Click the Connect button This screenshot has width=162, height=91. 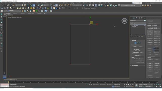[x=150, y=33]
